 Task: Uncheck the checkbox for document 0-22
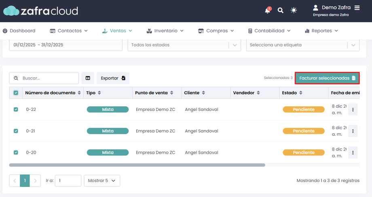coord(16,109)
